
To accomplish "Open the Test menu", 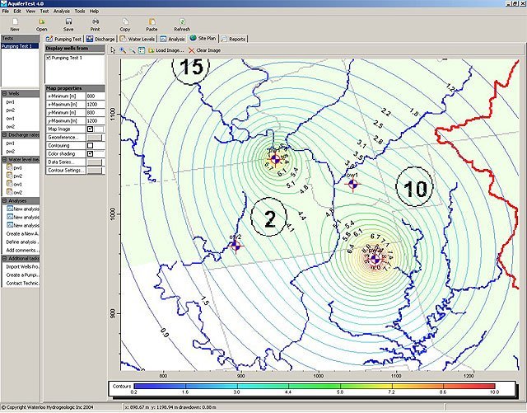I will coord(44,11).
